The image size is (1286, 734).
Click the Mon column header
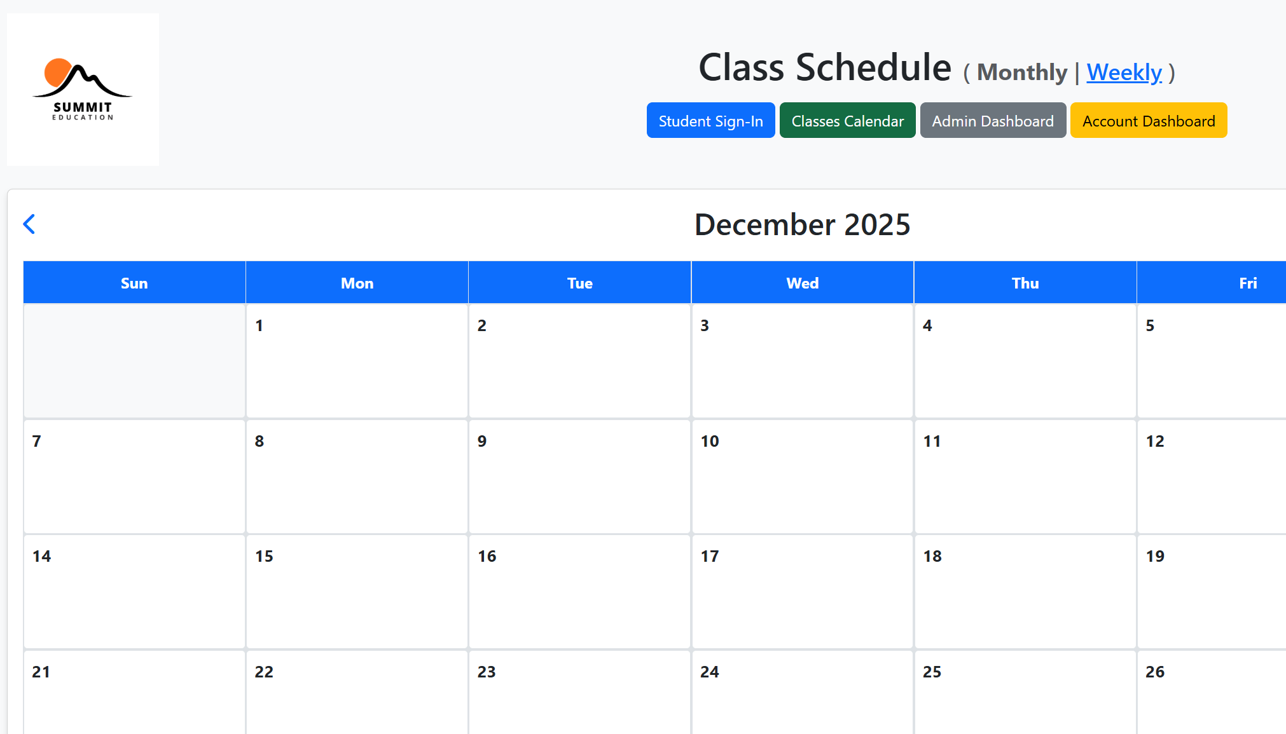[x=357, y=283]
